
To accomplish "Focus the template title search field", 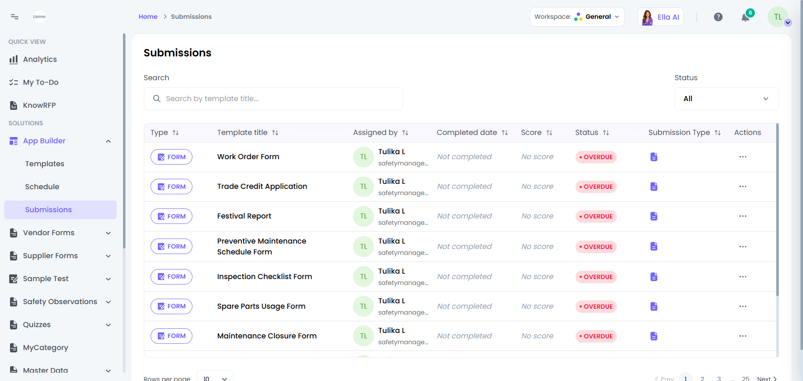I will click(x=274, y=99).
